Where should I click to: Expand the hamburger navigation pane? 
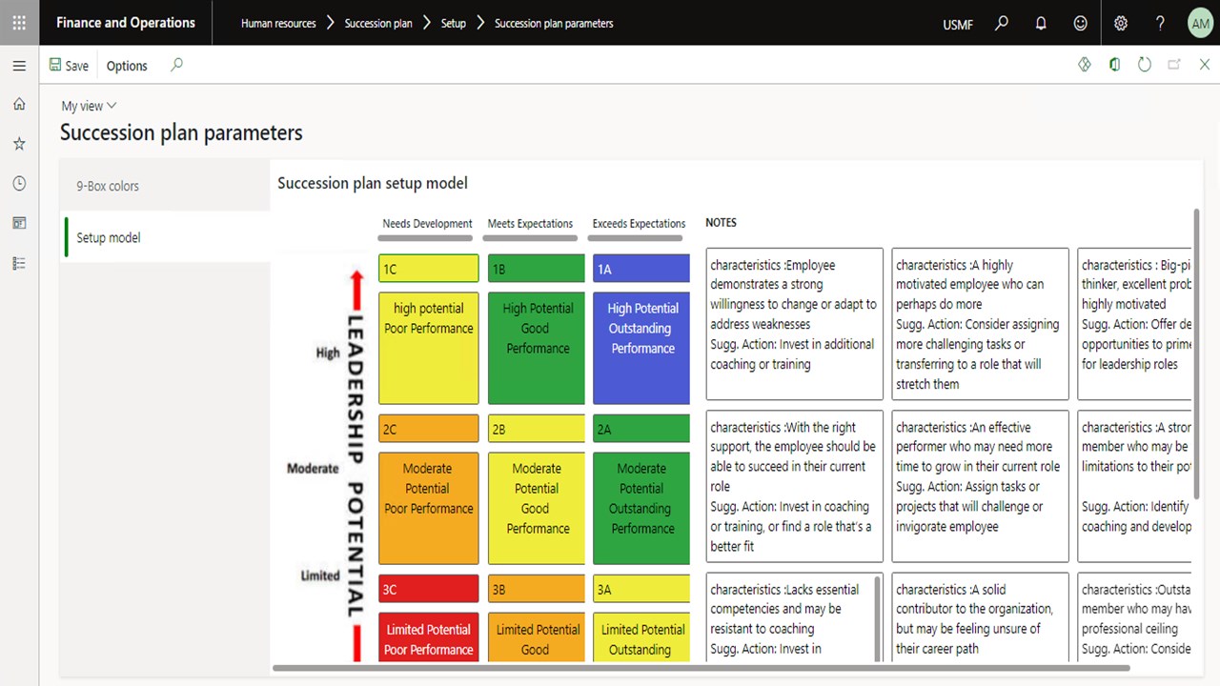pyautogui.click(x=19, y=66)
